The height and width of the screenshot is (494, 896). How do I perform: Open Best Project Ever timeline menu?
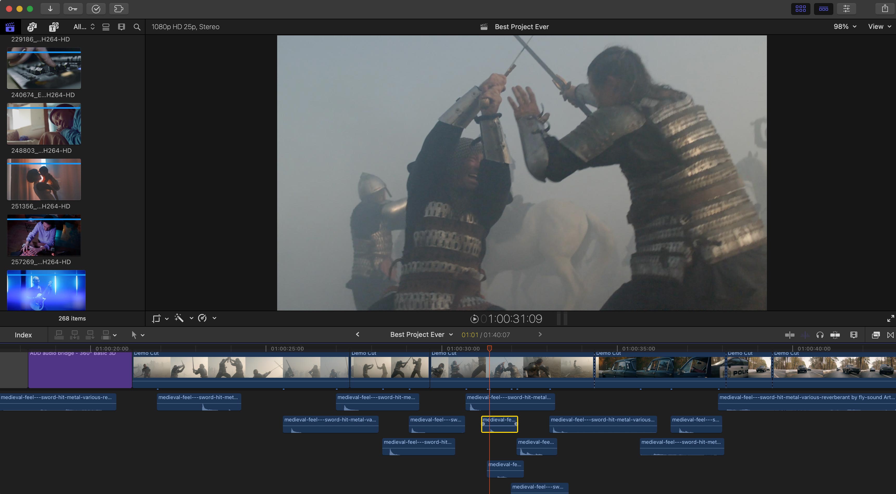422,335
